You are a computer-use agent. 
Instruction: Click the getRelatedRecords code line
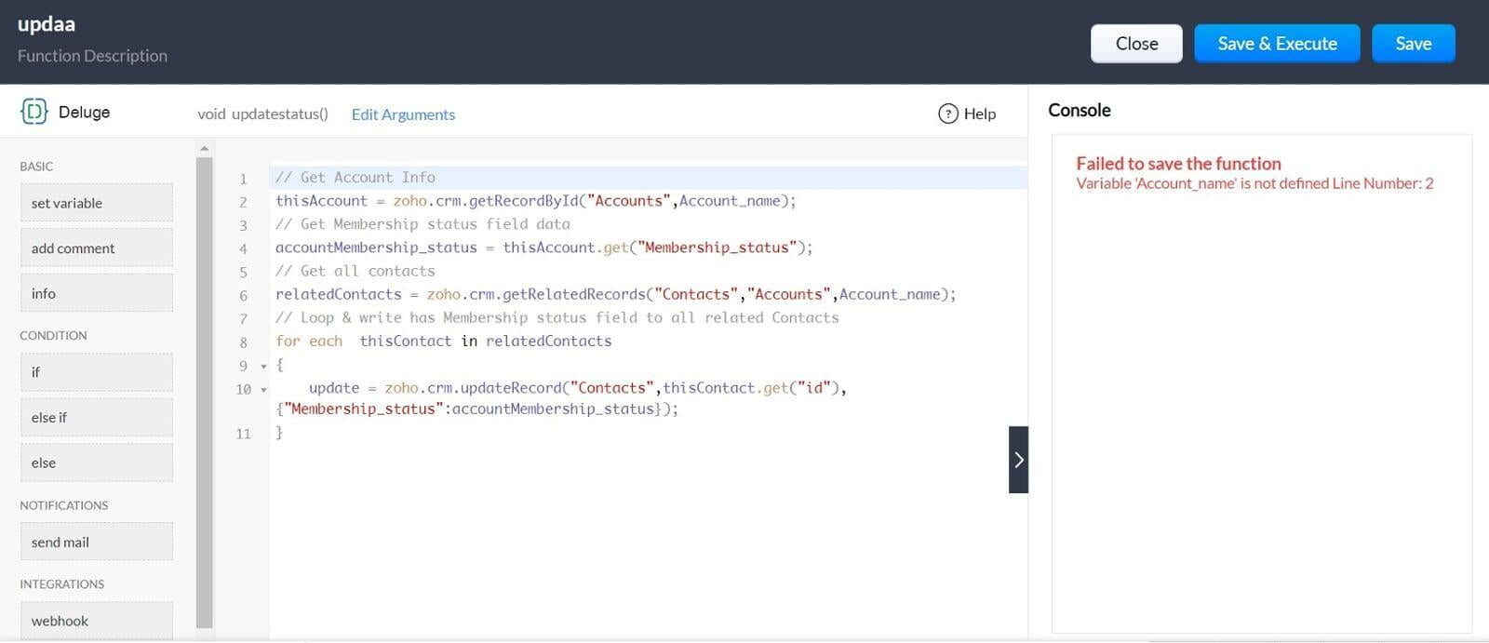pos(616,294)
